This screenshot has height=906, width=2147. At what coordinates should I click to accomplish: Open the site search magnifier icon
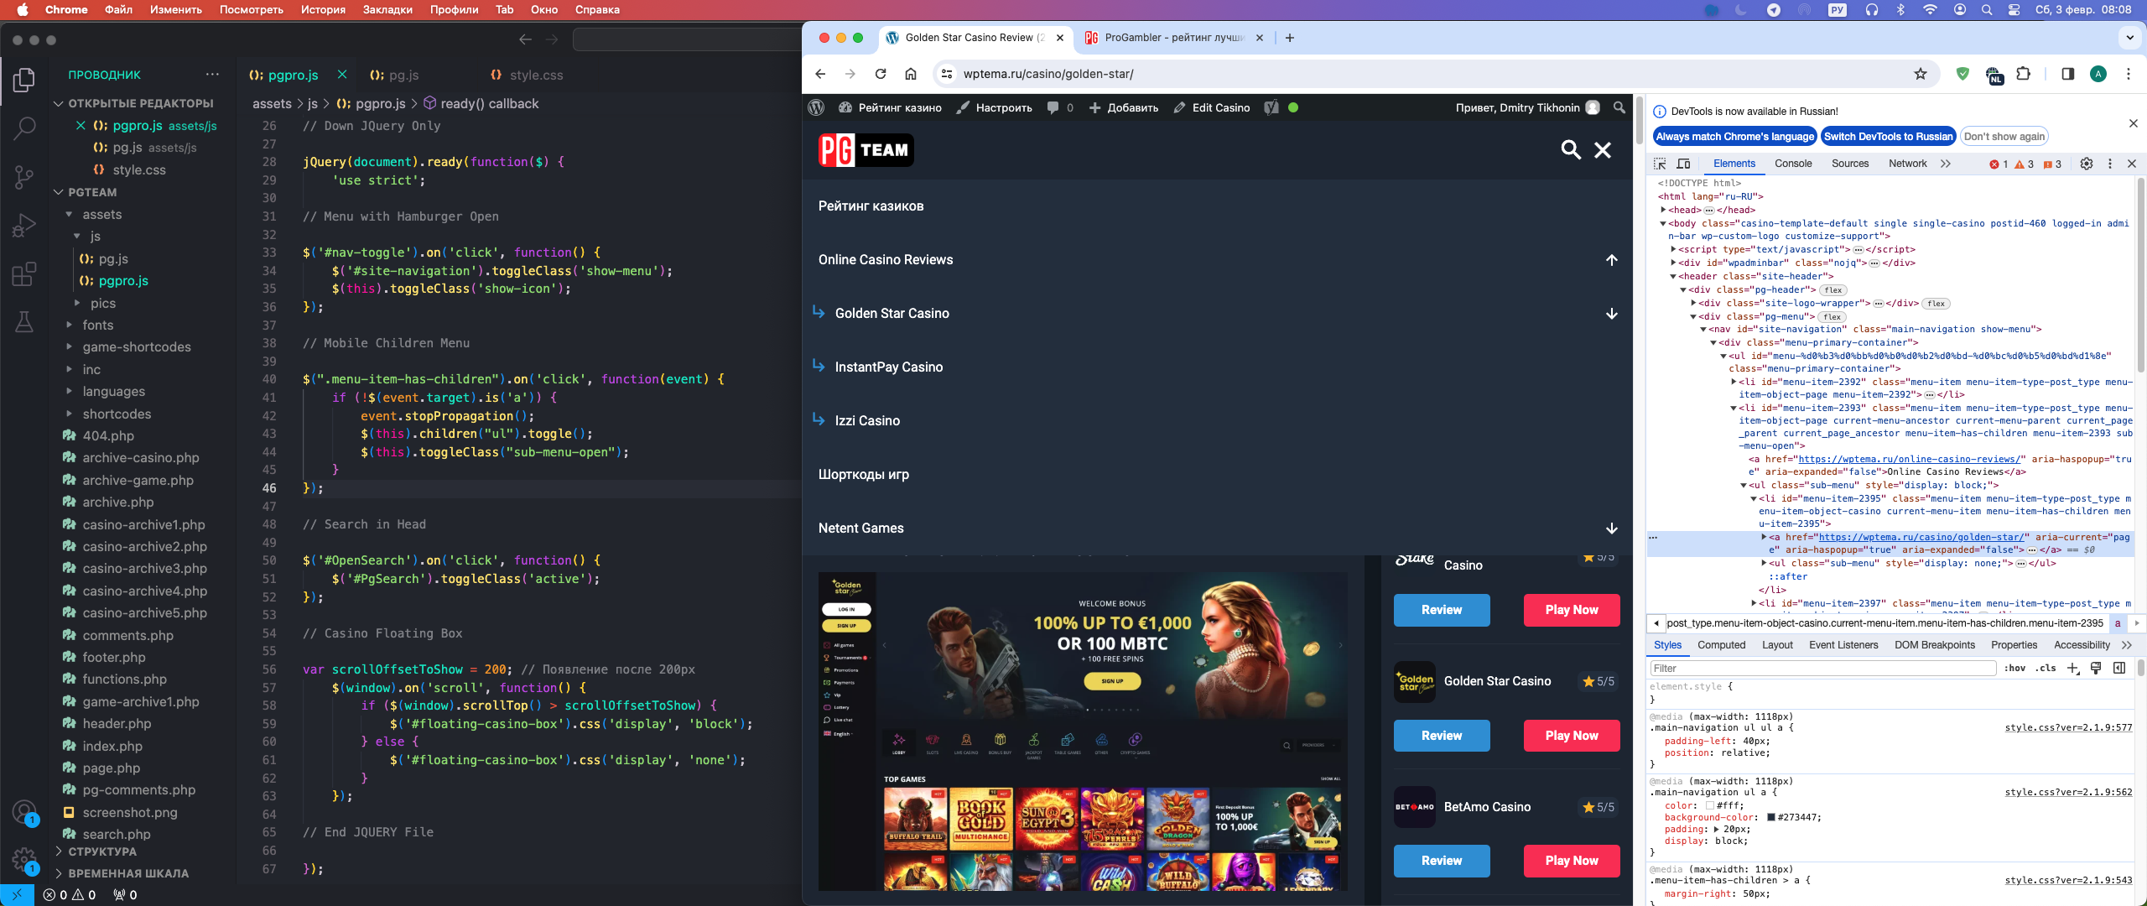pos(1570,150)
